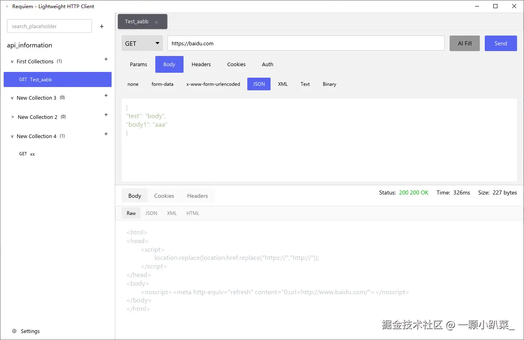Click the 200 200 OK status value
Image resolution: width=524 pixels, height=340 pixels.
414,192
